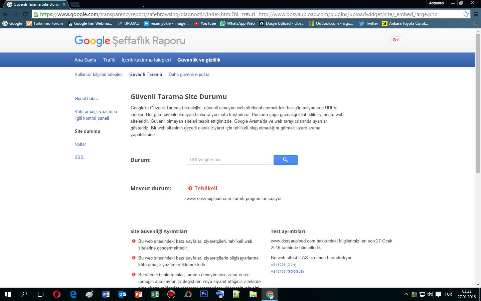481x301 pixels.
Task: Click the Tehlikeli status text
Action: (206, 188)
